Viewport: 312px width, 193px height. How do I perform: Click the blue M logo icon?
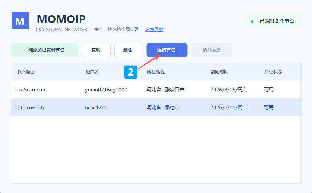pyautogui.click(x=20, y=21)
